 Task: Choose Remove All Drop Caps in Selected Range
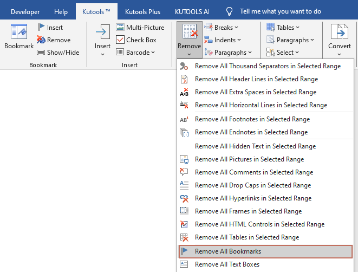click(265, 185)
